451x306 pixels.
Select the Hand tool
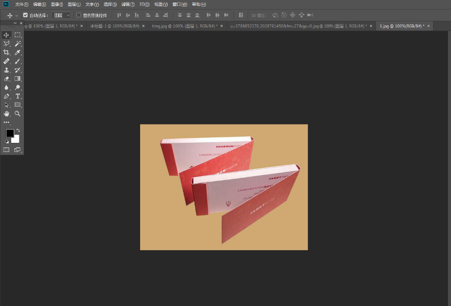[x=7, y=113]
